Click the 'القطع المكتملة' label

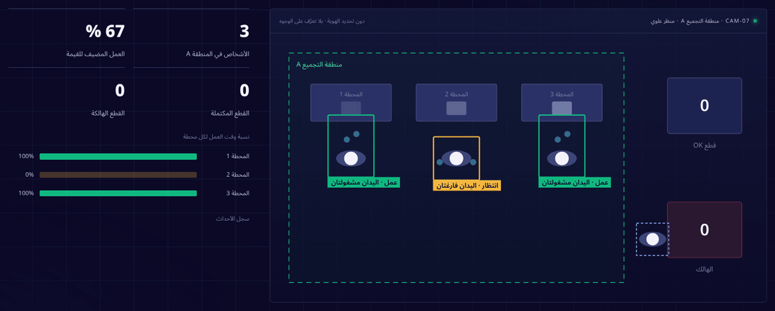point(230,113)
